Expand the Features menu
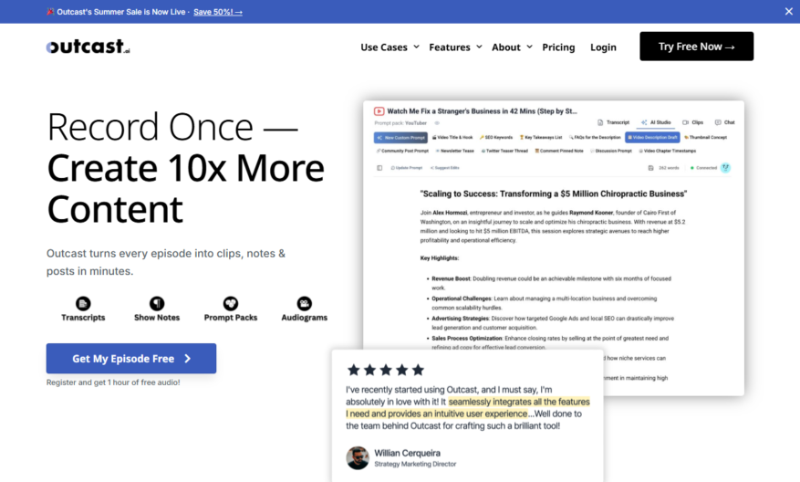 pyautogui.click(x=455, y=47)
